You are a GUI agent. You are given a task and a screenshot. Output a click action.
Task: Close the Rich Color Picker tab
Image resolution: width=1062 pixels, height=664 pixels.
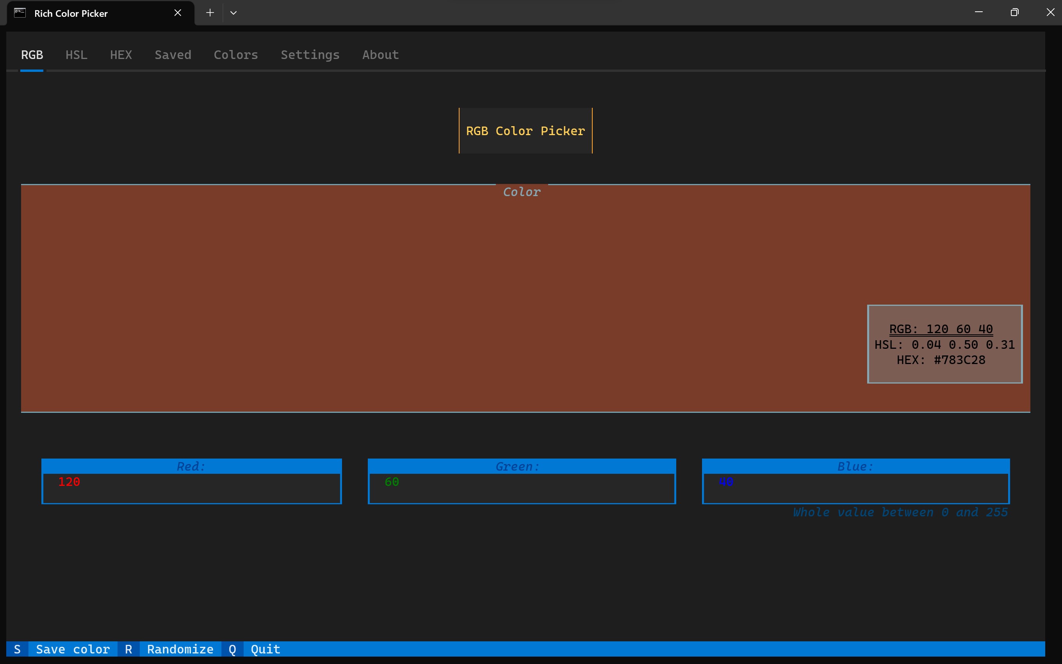(178, 13)
